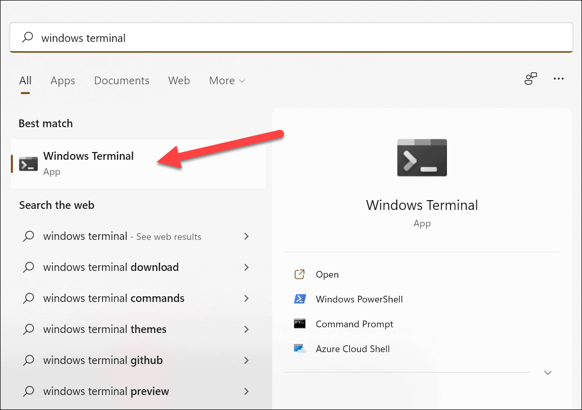Click Open to launch Windows Terminal
This screenshot has width=582, height=410.
point(327,274)
